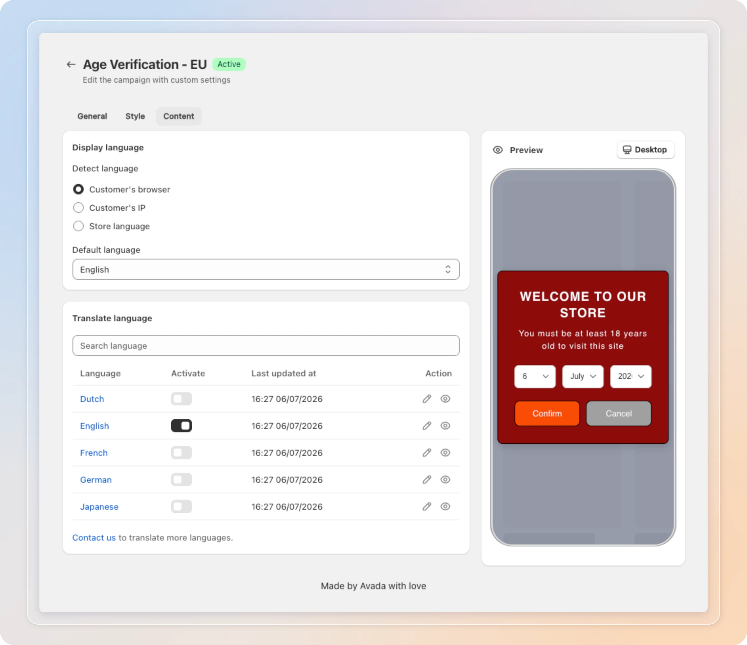Preview the French translation via eye icon
Screen dimensions: 747x645
pos(445,453)
